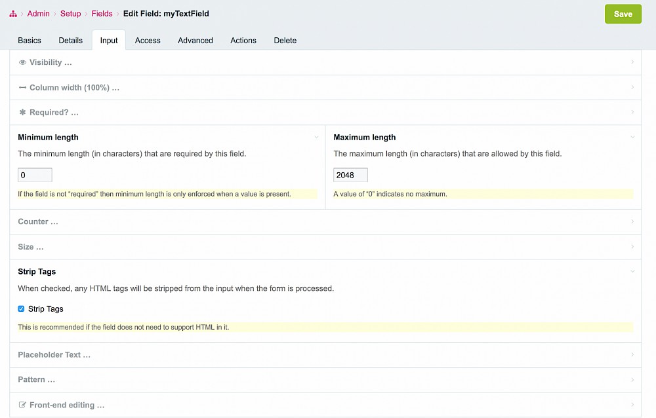Uncheck the Strip Tags checkbox
The height and width of the screenshot is (418, 656).
pyautogui.click(x=21, y=309)
